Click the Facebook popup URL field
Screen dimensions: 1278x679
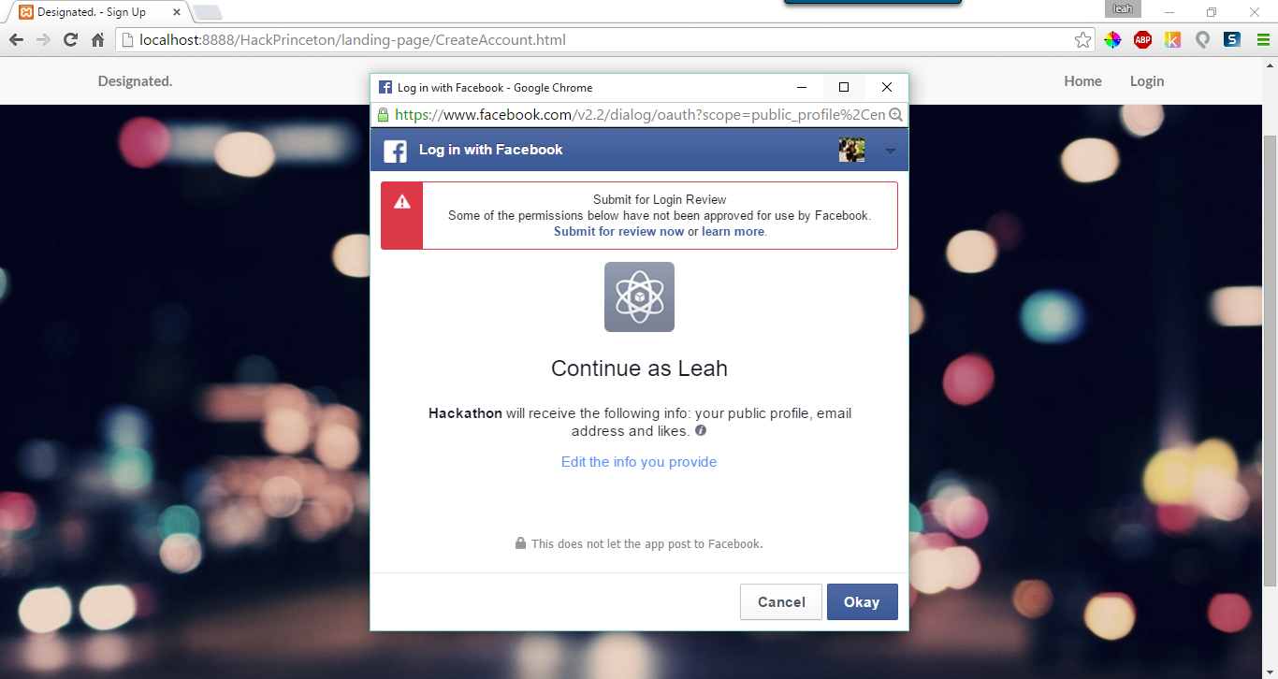coord(639,114)
